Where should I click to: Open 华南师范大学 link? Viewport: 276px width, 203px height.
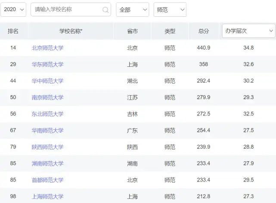tap(47, 131)
